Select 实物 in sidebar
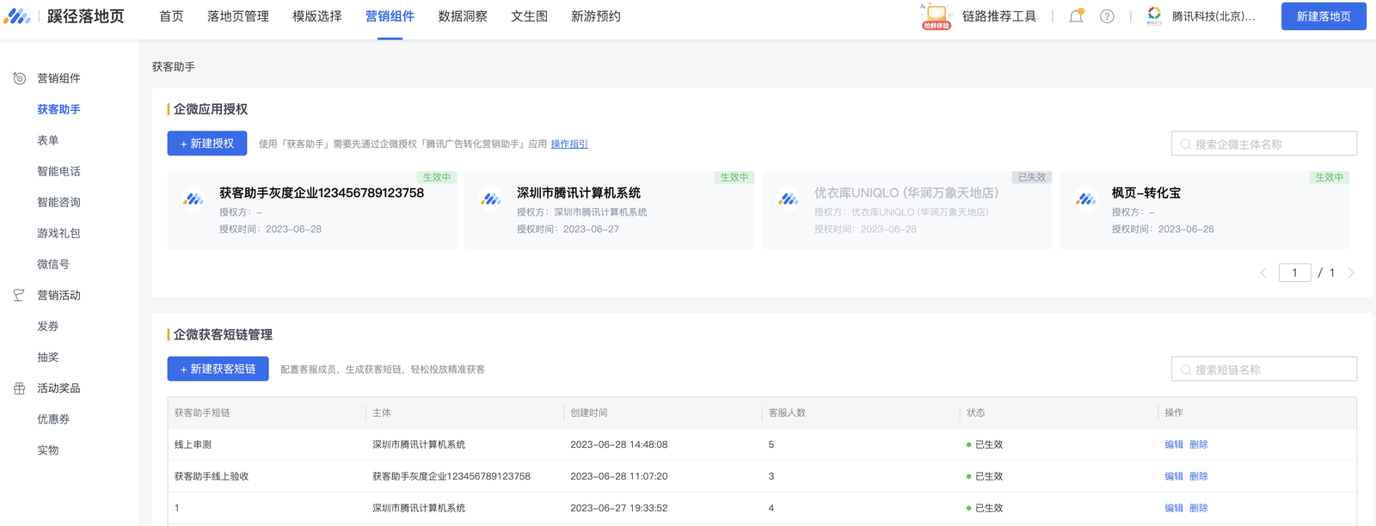 [48, 450]
